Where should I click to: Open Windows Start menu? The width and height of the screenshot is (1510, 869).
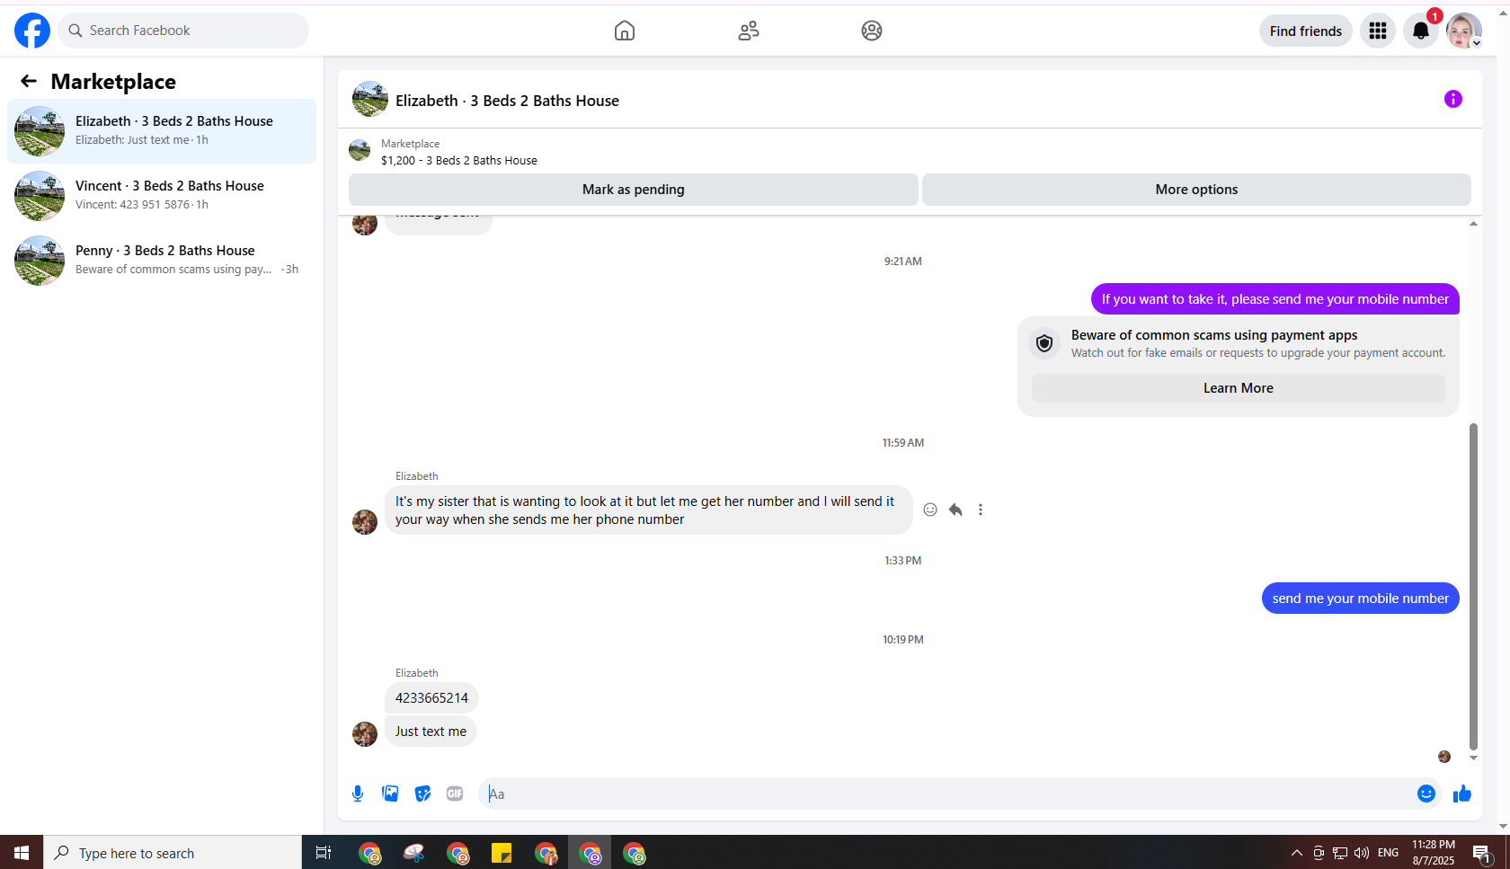pos(22,853)
